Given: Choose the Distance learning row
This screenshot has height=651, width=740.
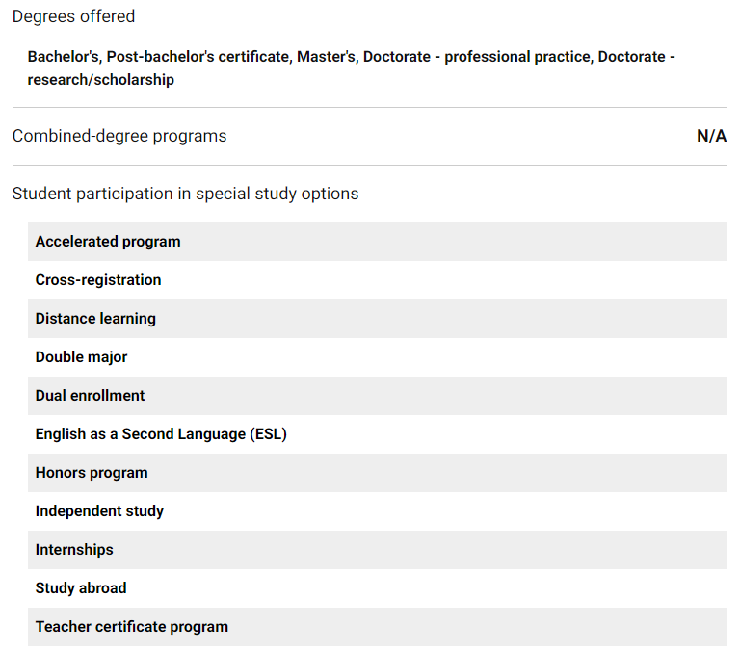Looking at the screenshot, I should pos(95,319).
